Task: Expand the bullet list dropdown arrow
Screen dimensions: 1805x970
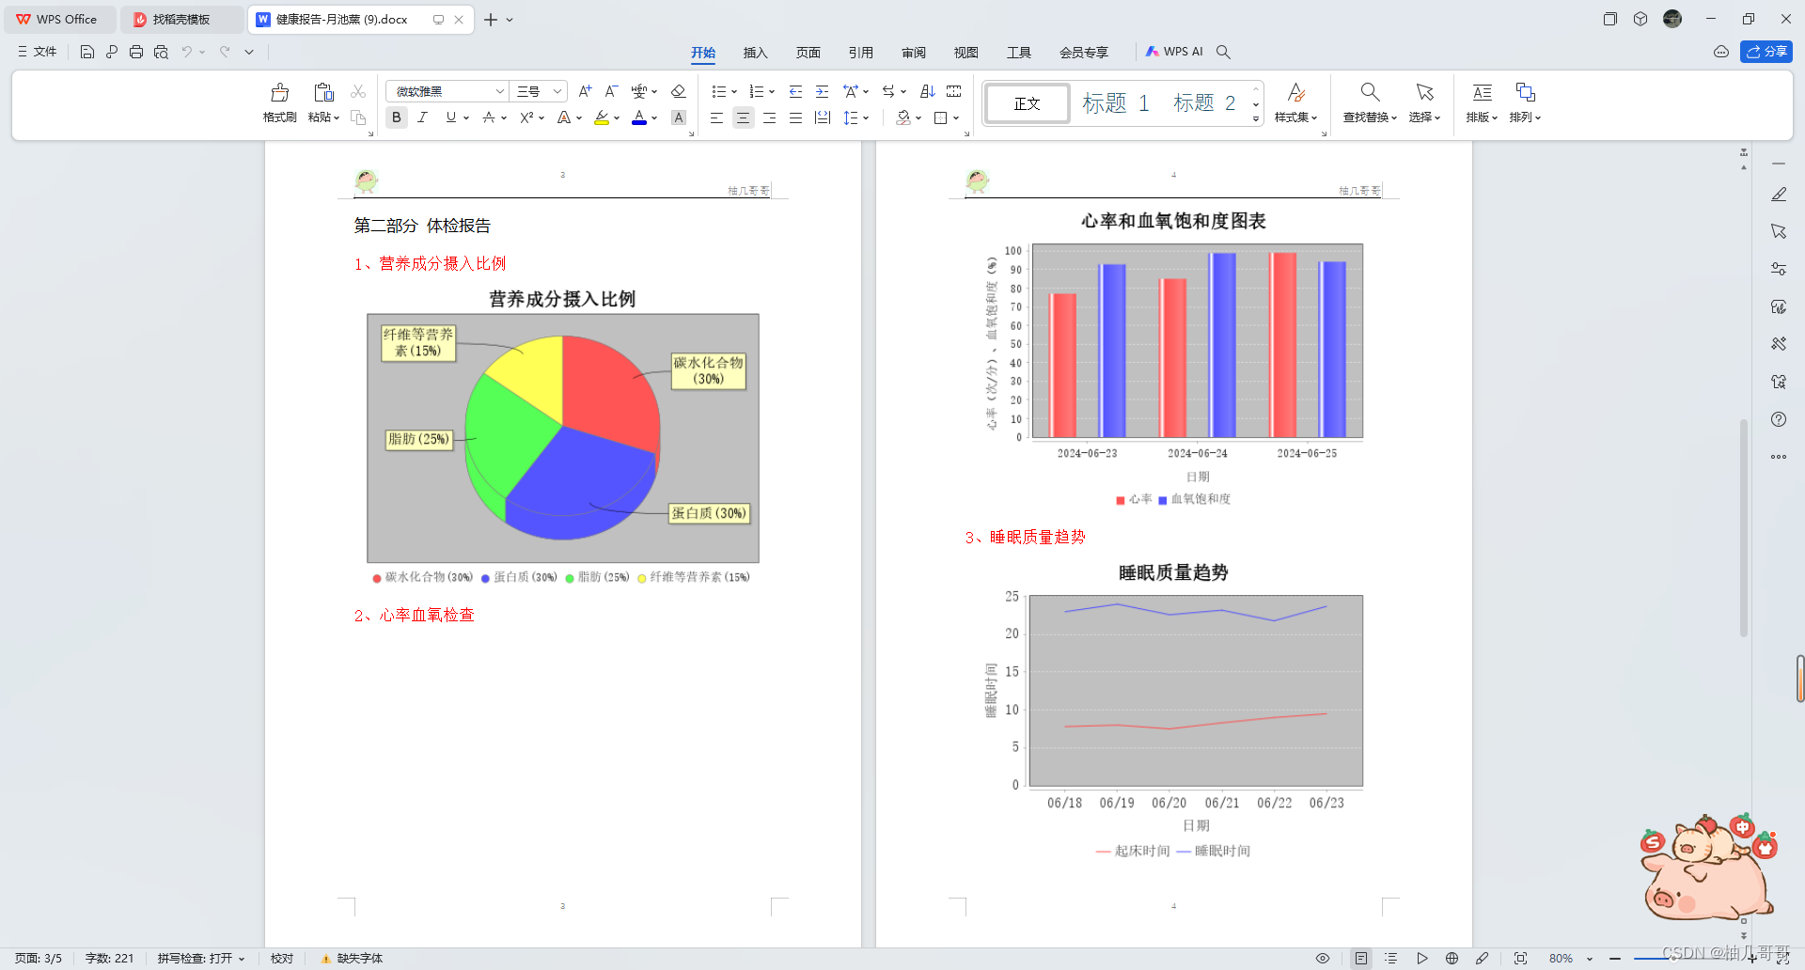Action: point(733,91)
